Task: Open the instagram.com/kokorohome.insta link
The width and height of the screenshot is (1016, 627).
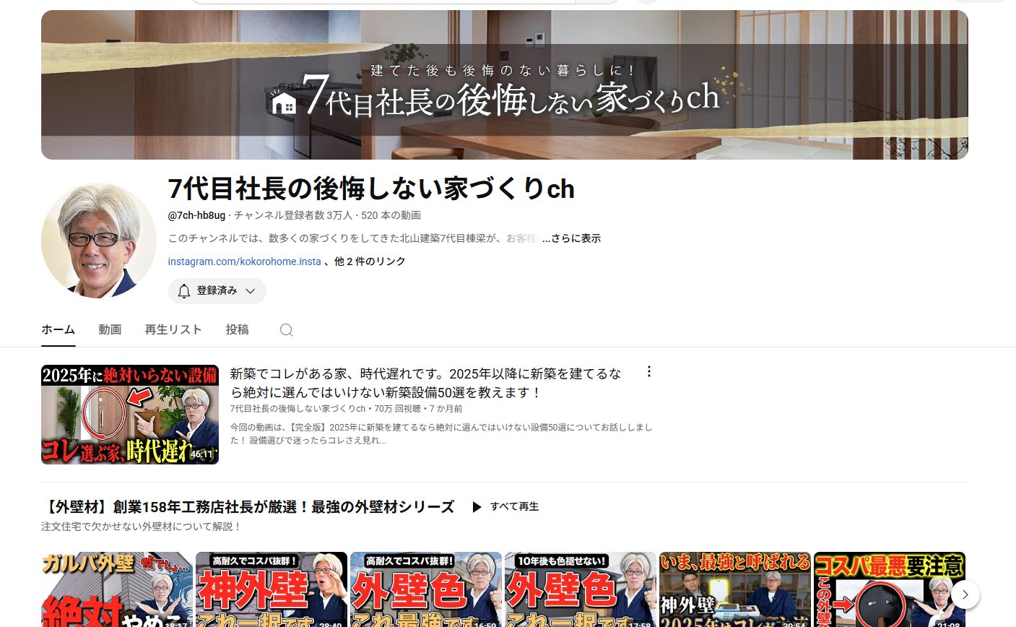Action: pos(244,261)
